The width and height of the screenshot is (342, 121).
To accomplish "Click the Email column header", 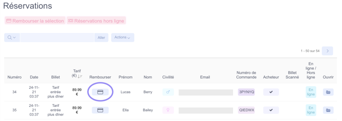I will click(x=205, y=77).
